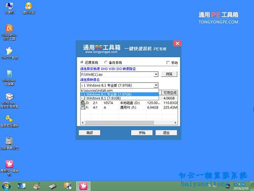Click the 退出 exit button
Image resolution: width=254 pixels, height=191 pixels.
pyautogui.click(x=166, y=132)
